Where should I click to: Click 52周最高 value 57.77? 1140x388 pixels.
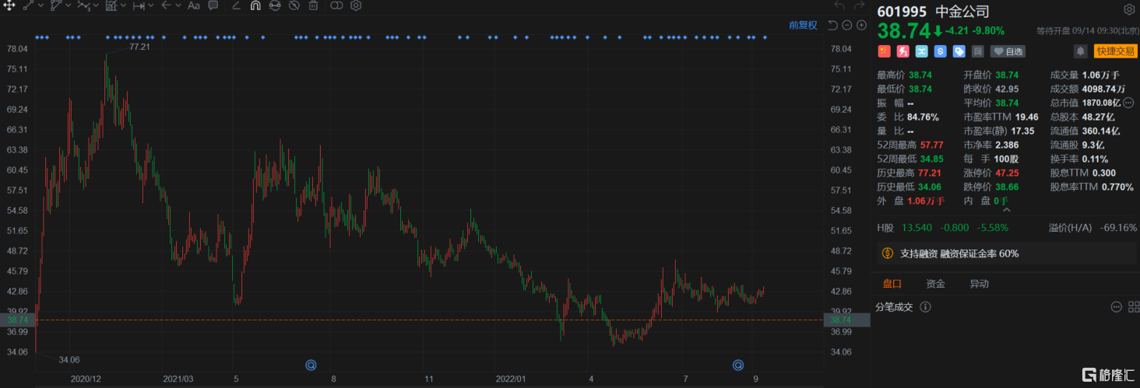tap(932, 145)
